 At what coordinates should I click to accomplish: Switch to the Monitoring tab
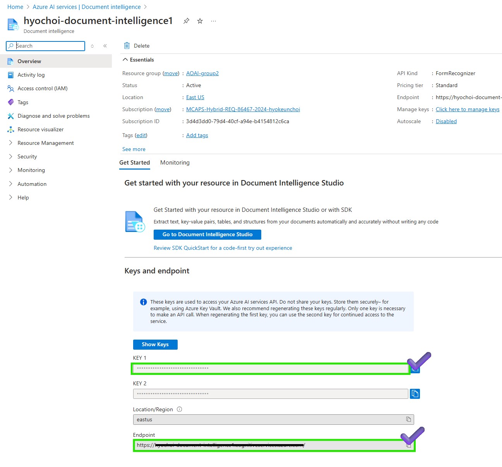(175, 163)
